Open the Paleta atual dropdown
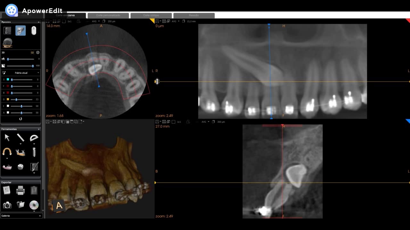Image resolution: width=410 pixels, height=230 pixels. pos(20,73)
